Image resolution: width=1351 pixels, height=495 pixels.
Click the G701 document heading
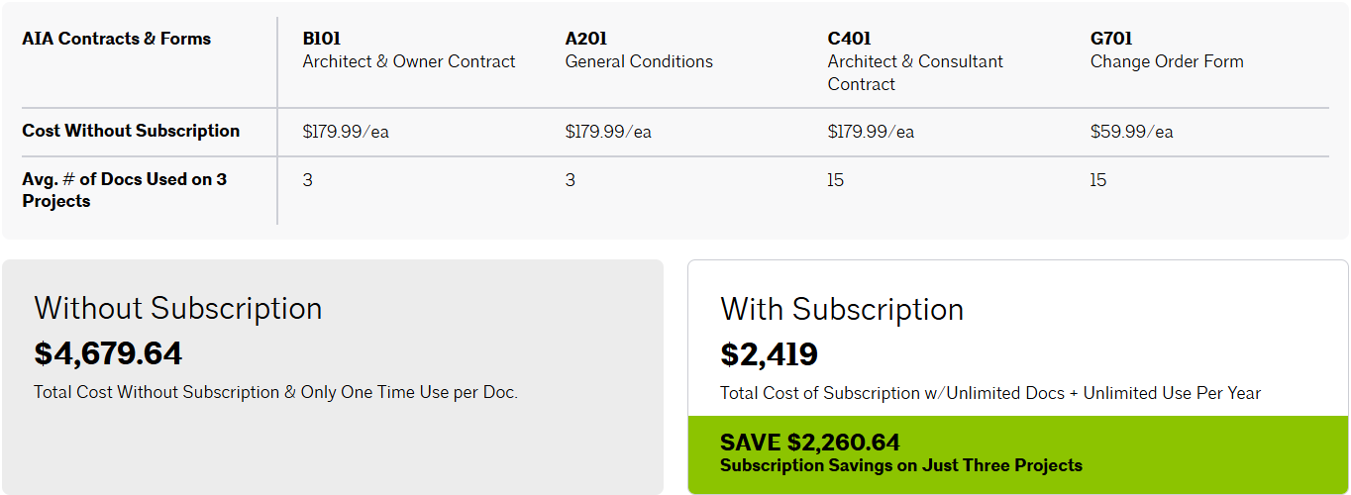tap(1110, 40)
